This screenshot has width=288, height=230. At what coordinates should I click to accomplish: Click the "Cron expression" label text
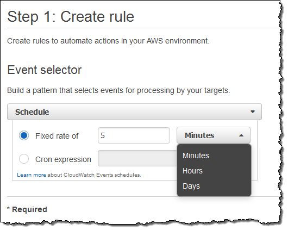click(x=63, y=159)
